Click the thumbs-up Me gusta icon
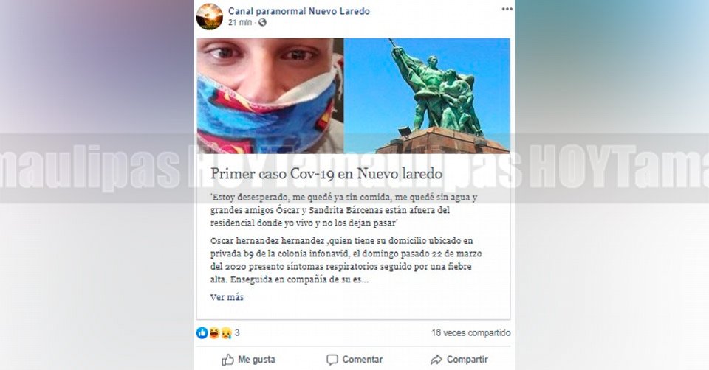 click(227, 360)
